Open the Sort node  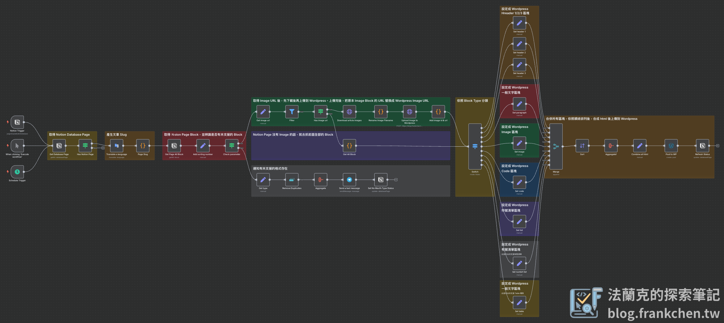[582, 146]
